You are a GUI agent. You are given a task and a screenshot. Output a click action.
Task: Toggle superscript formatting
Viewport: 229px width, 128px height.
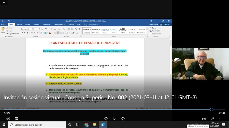coord(37,33)
